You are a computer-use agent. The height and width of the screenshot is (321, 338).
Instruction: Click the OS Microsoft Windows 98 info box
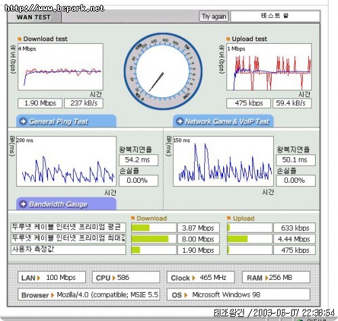click(x=239, y=295)
